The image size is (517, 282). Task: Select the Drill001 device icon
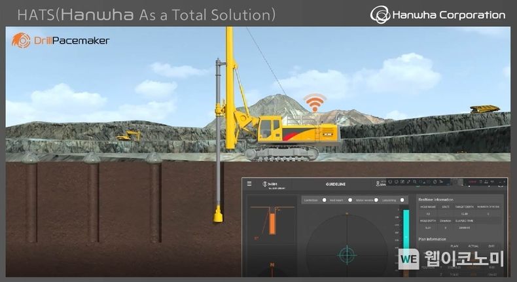pos(264,184)
